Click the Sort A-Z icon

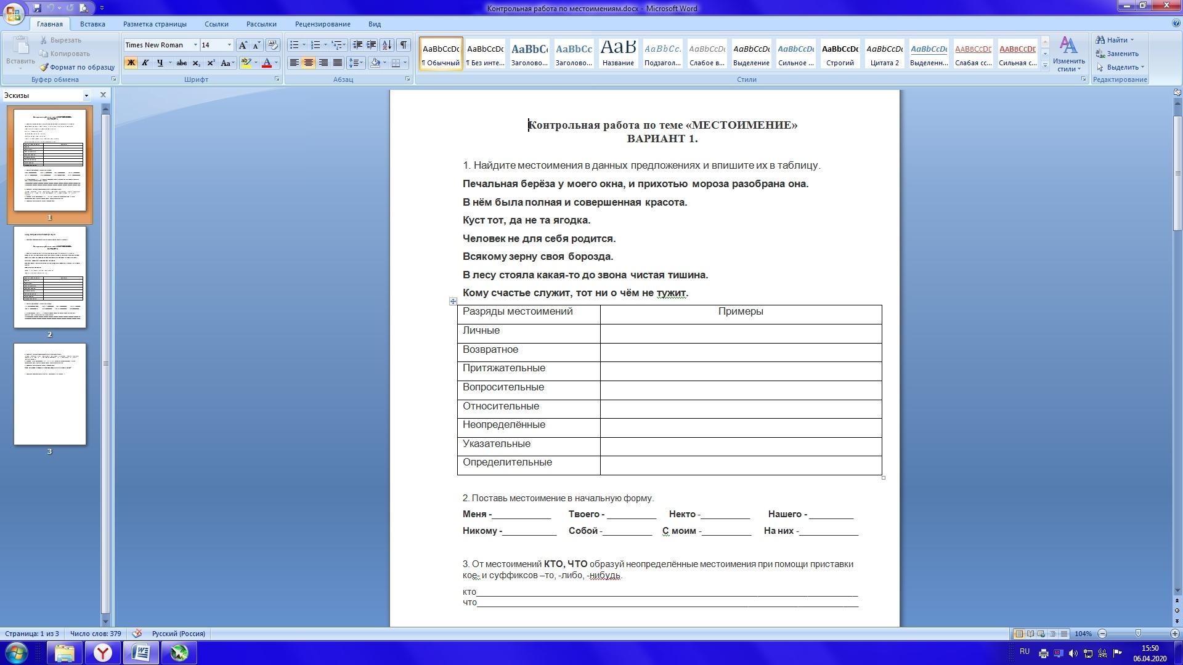pyautogui.click(x=386, y=45)
